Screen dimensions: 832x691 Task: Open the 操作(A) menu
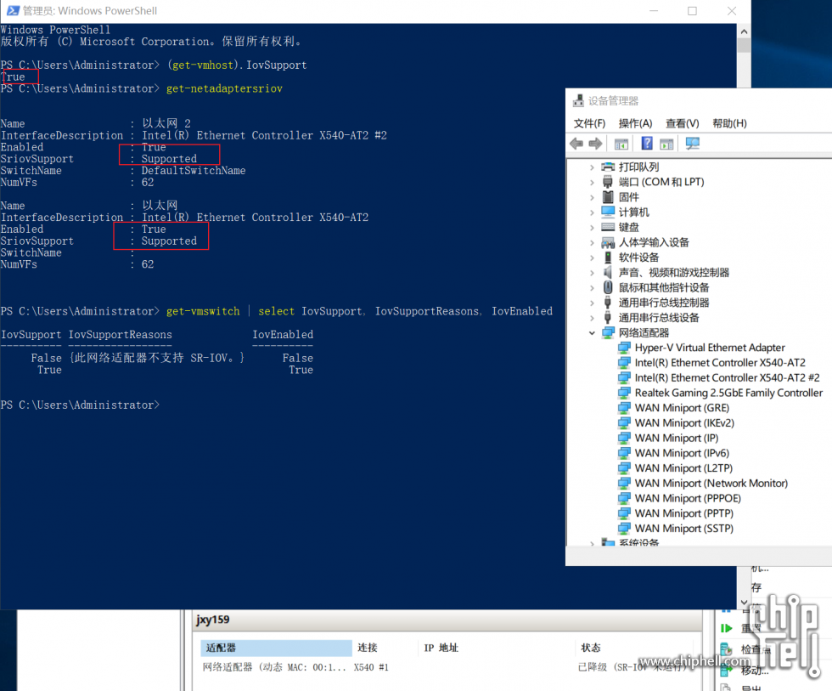click(635, 123)
